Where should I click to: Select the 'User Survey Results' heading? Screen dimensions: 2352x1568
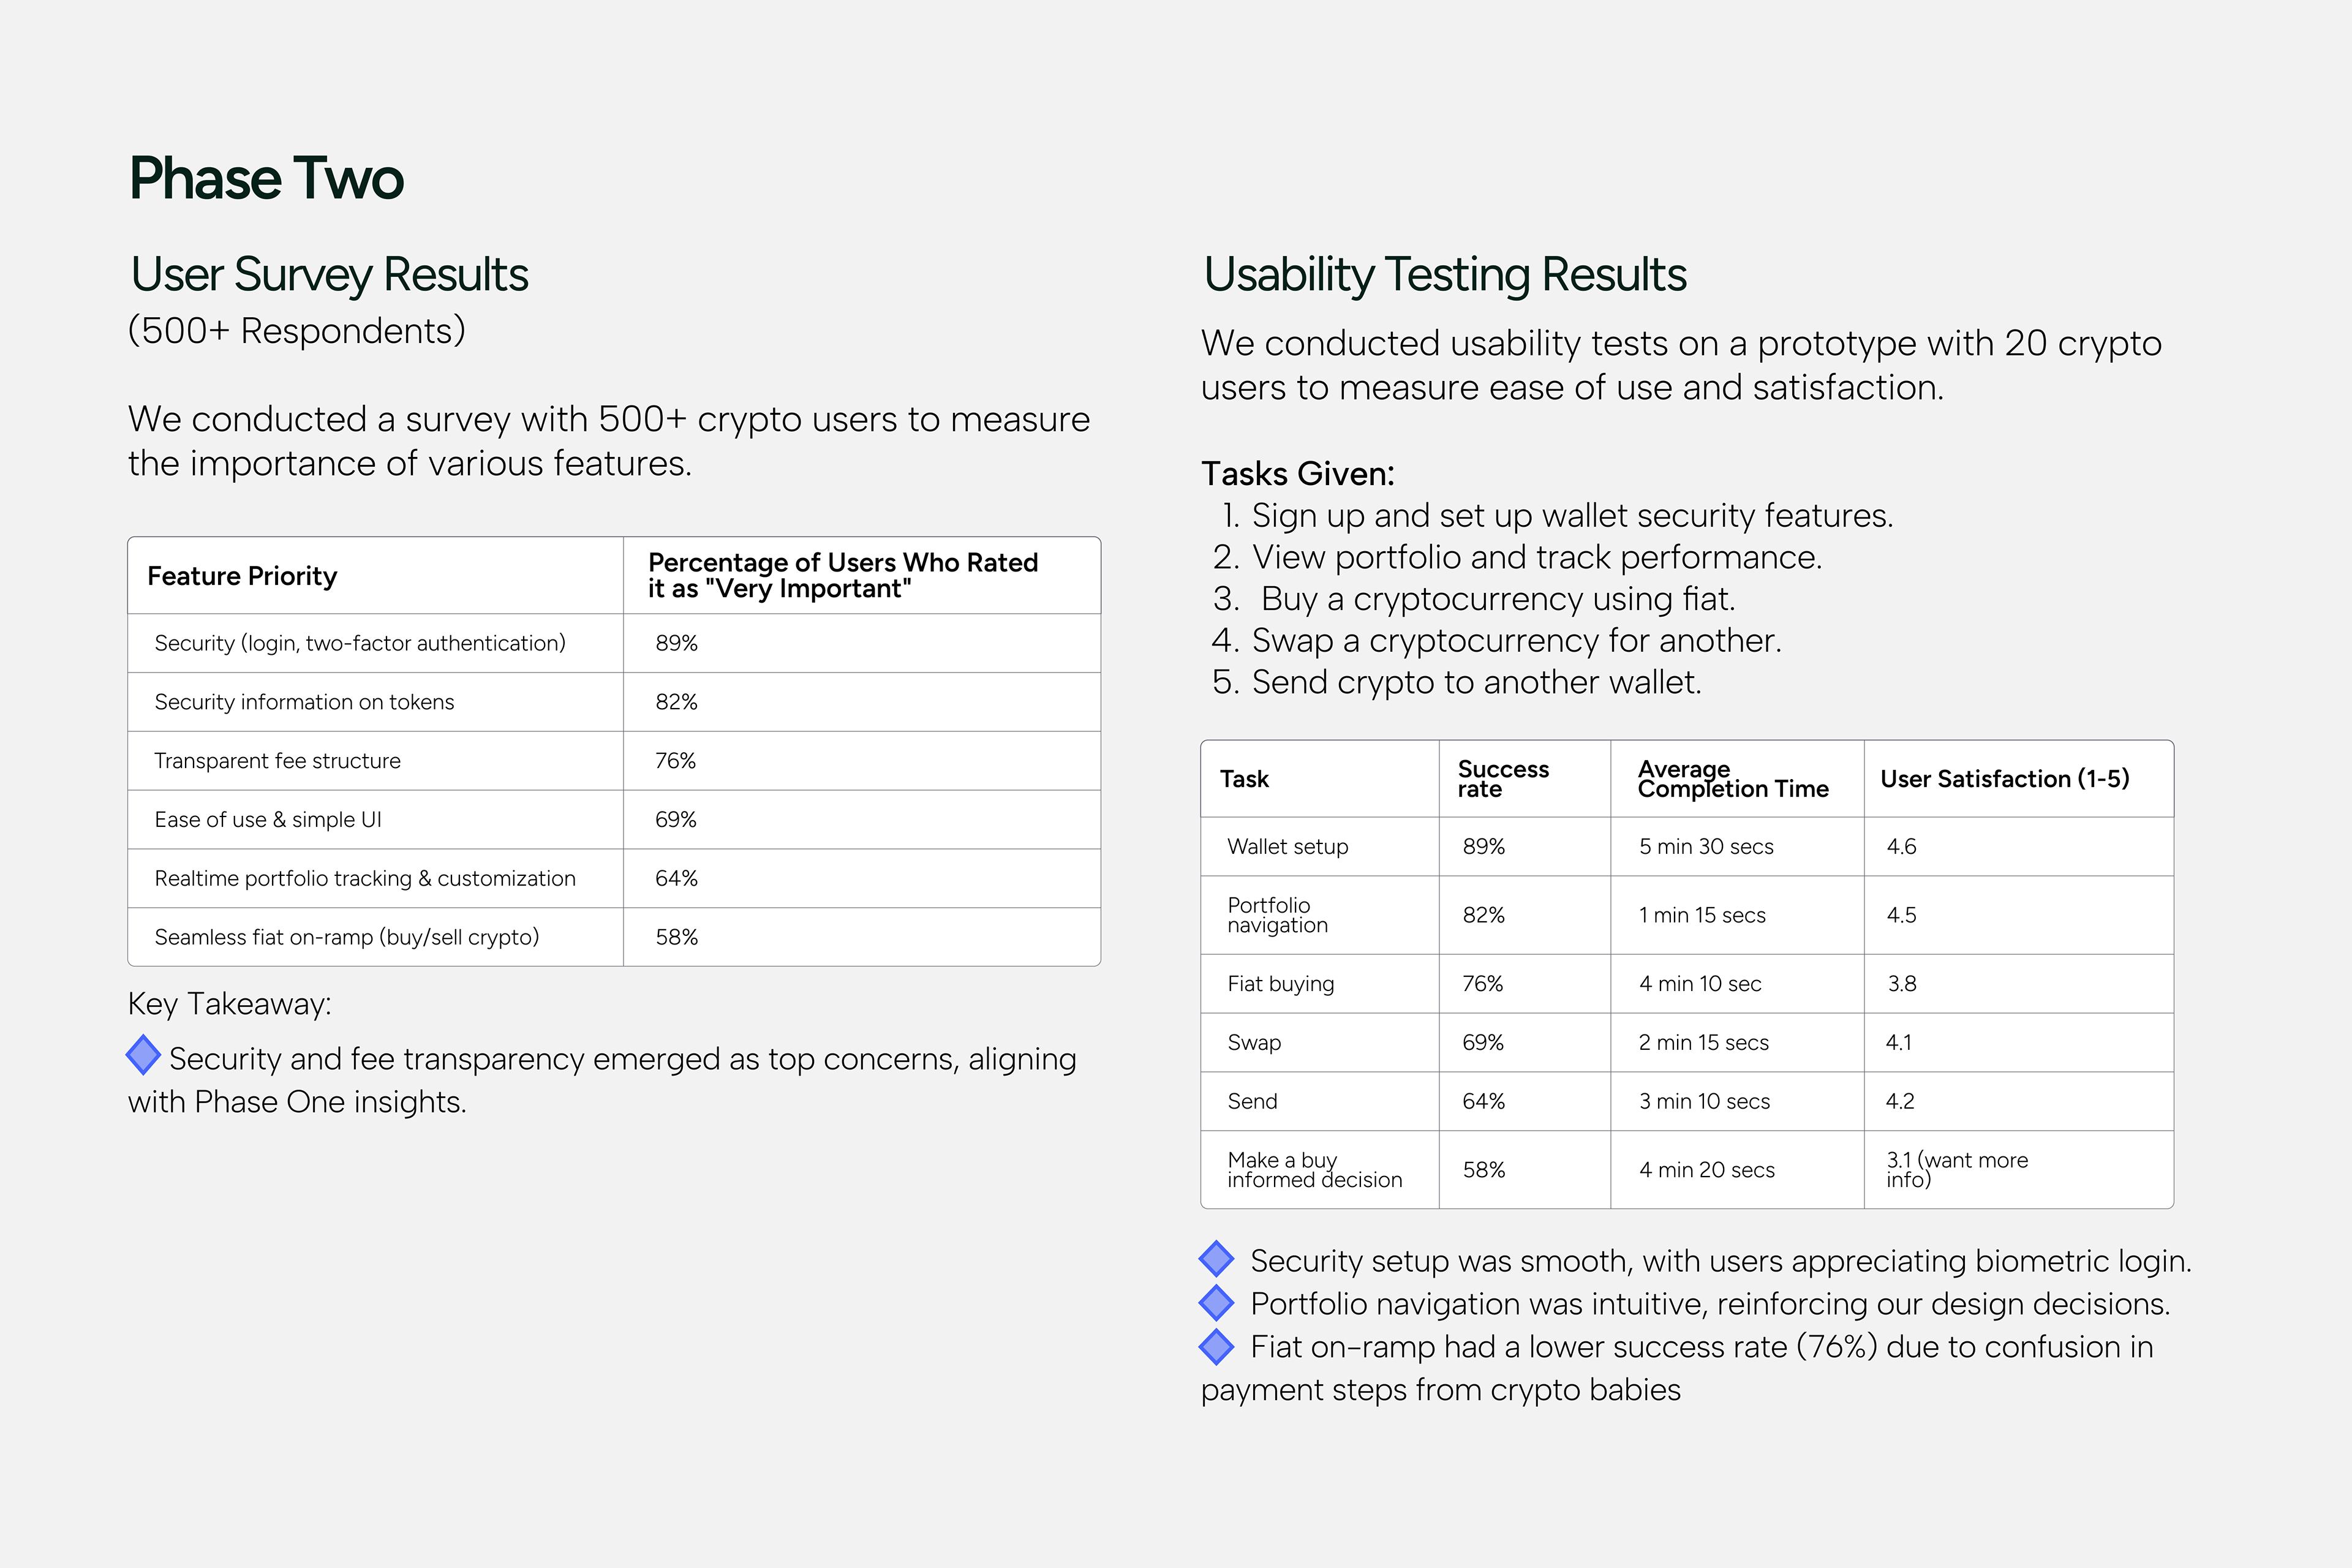[329, 274]
